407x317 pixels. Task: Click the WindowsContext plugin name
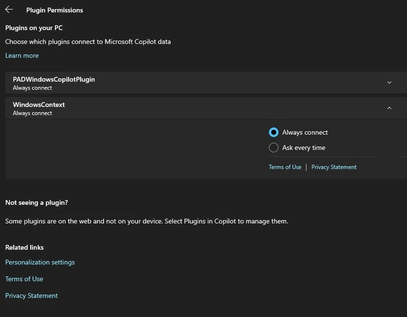tap(39, 105)
